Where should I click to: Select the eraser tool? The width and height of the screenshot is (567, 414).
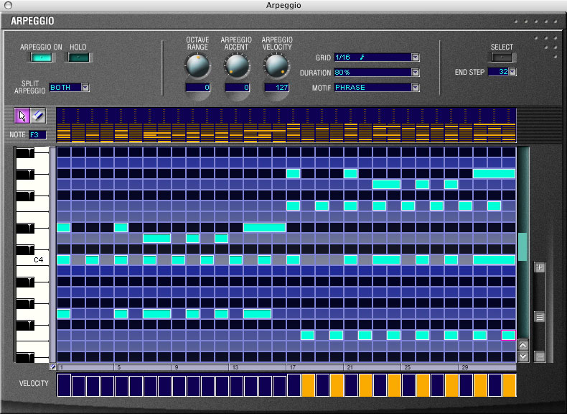[38, 116]
